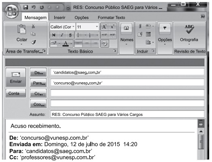Click the empty Cc input field
This screenshot has width=212, height=162.
click(127, 93)
